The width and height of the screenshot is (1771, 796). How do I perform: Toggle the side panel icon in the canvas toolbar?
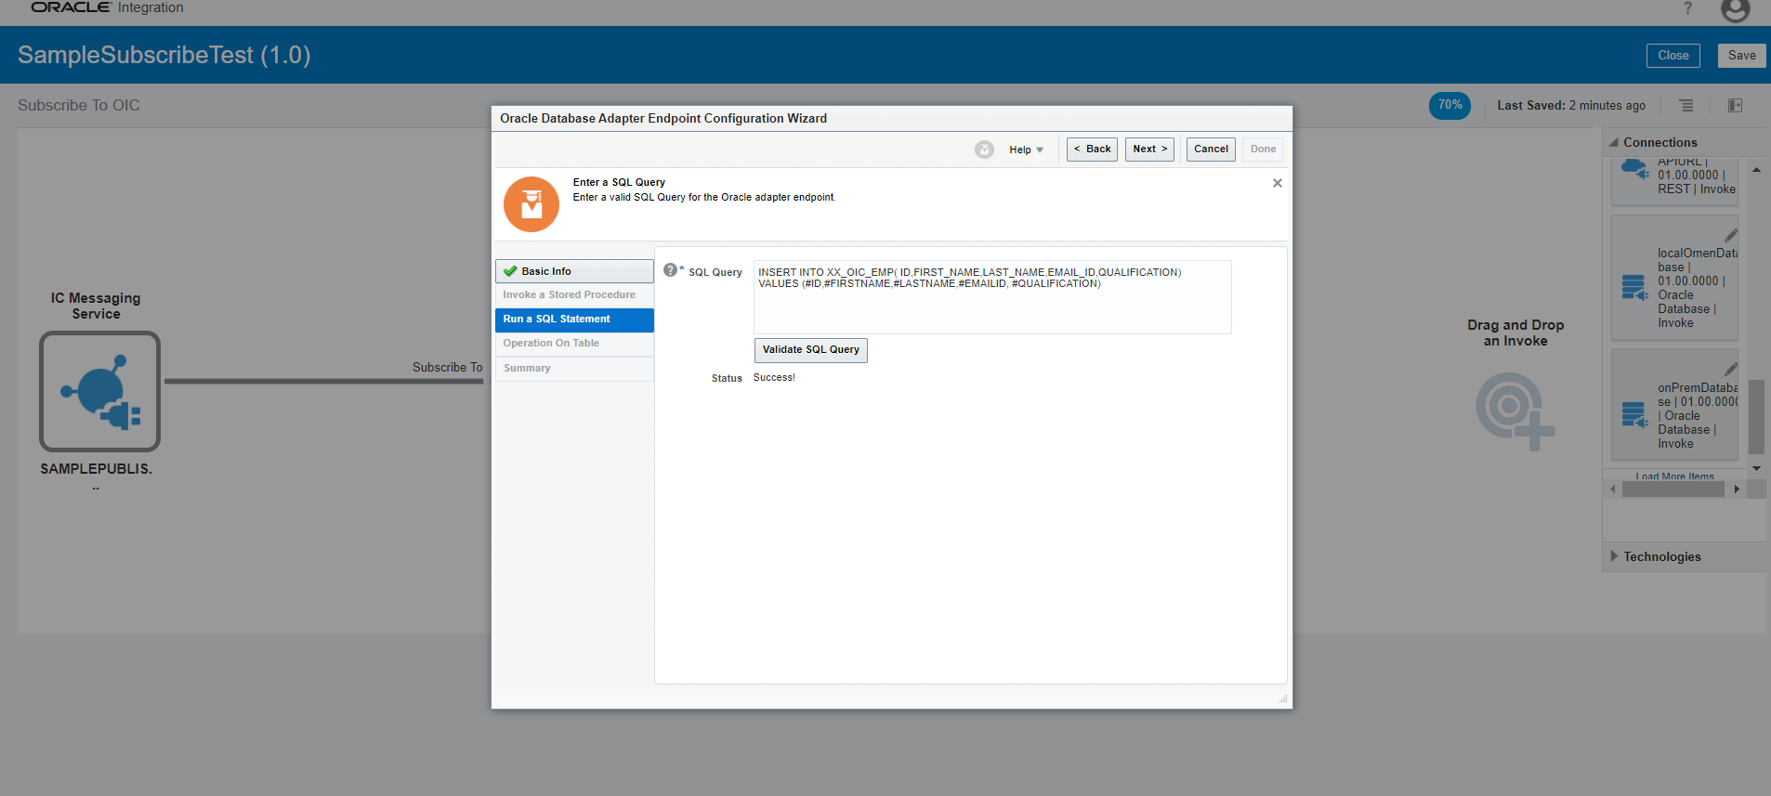[1735, 106]
